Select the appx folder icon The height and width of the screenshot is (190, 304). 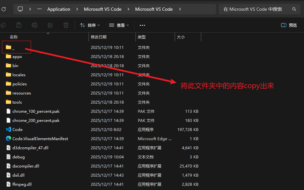coord(8,56)
